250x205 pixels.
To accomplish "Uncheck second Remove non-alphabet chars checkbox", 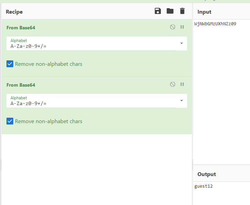I will (10, 121).
